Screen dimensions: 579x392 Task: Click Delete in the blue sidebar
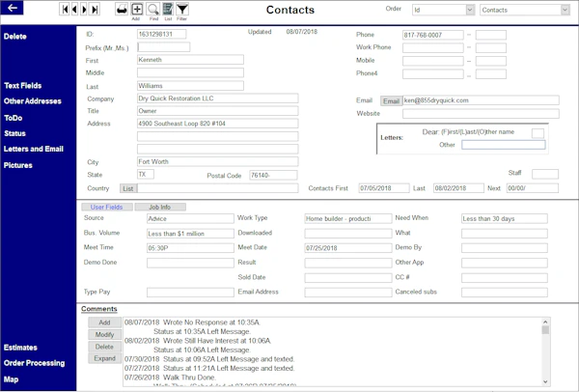pos(15,37)
